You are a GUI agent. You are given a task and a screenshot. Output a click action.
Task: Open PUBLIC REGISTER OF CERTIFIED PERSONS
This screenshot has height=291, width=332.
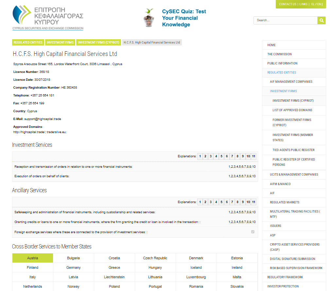pos(294,162)
